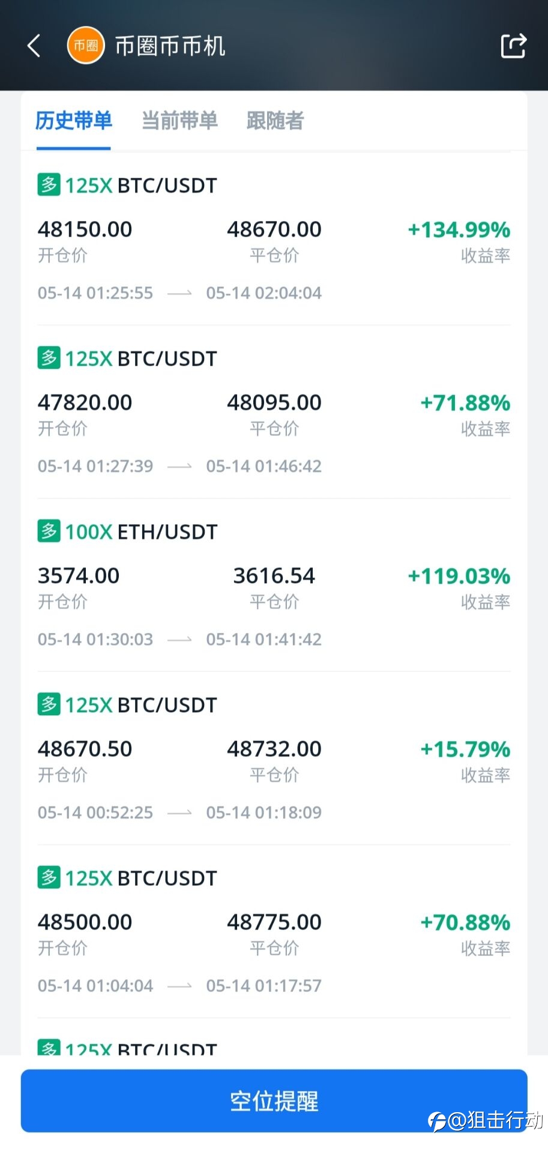Open the 100X ETH/USDT trade entry
This screenshot has width=548, height=1153.
tap(274, 585)
